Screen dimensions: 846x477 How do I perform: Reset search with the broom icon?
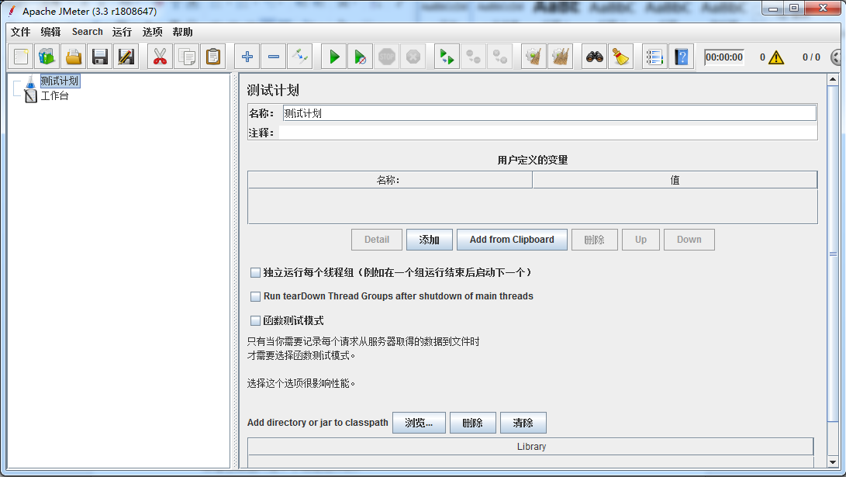(x=621, y=56)
